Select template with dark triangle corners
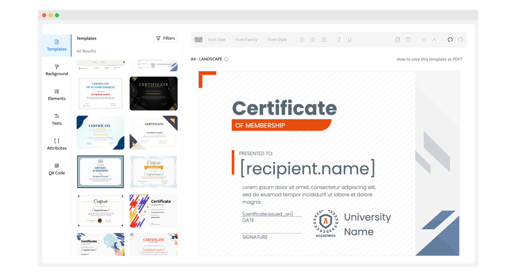This screenshot has height=277, width=516. [x=153, y=132]
